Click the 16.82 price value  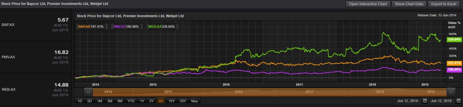tap(61, 52)
